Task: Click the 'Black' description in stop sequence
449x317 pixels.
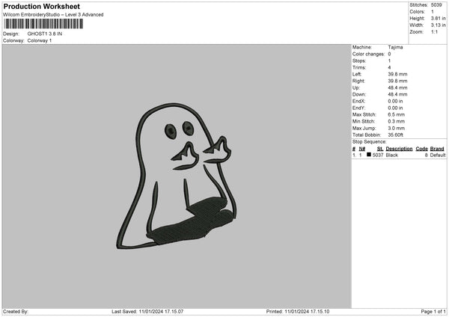Action: [391, 155]
